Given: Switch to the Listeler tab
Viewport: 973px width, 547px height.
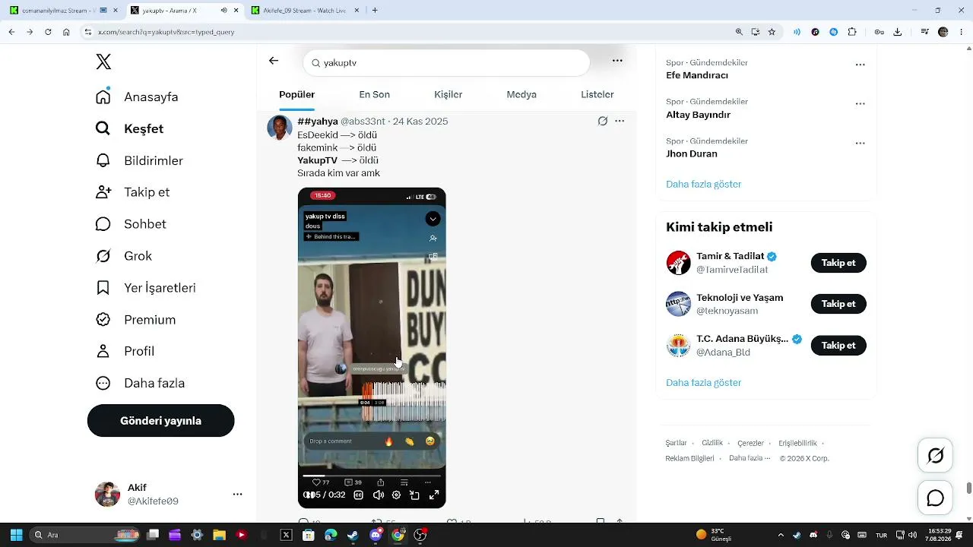Looking at the screenshot, I should point(597,95).
